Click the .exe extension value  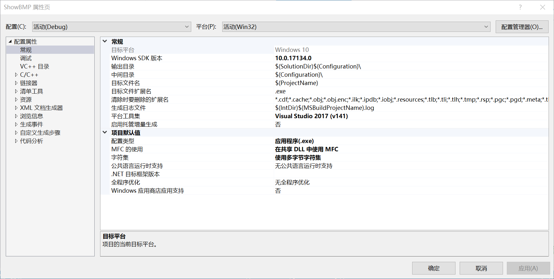[x=280, y=91]
